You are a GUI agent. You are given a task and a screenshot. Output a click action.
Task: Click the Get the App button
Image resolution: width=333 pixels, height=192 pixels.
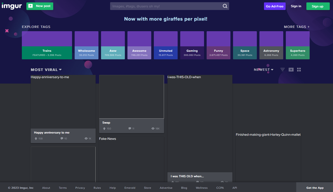click(x=315, y=188)
